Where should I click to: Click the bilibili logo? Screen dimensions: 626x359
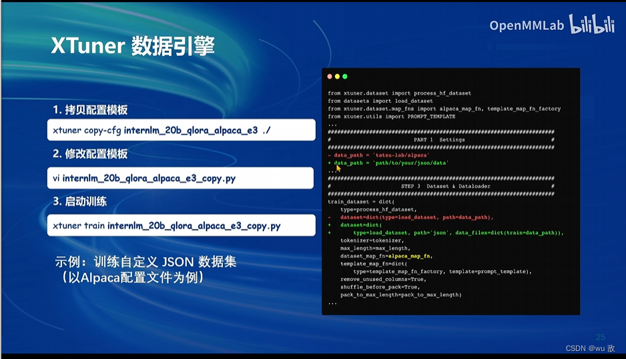(x=592, y=24)
